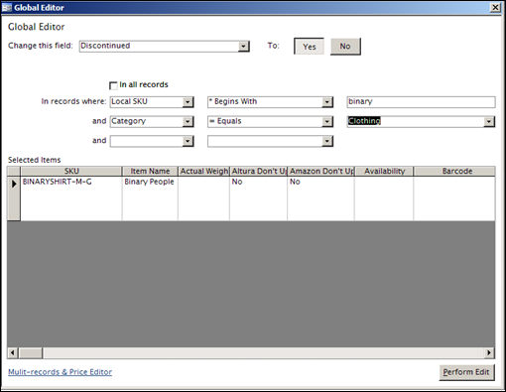Open the Begins With operator dropdown
The width and height of the screenshot is (506, 392).
coord(327,102)
